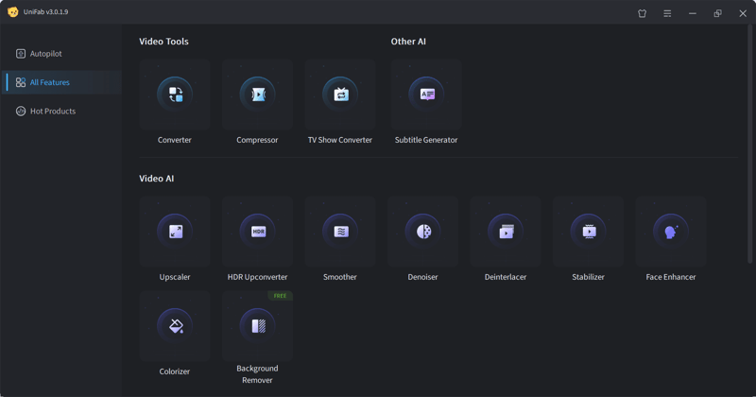
Task: Launch the Stabilizer tool
Action: (589, 232)
